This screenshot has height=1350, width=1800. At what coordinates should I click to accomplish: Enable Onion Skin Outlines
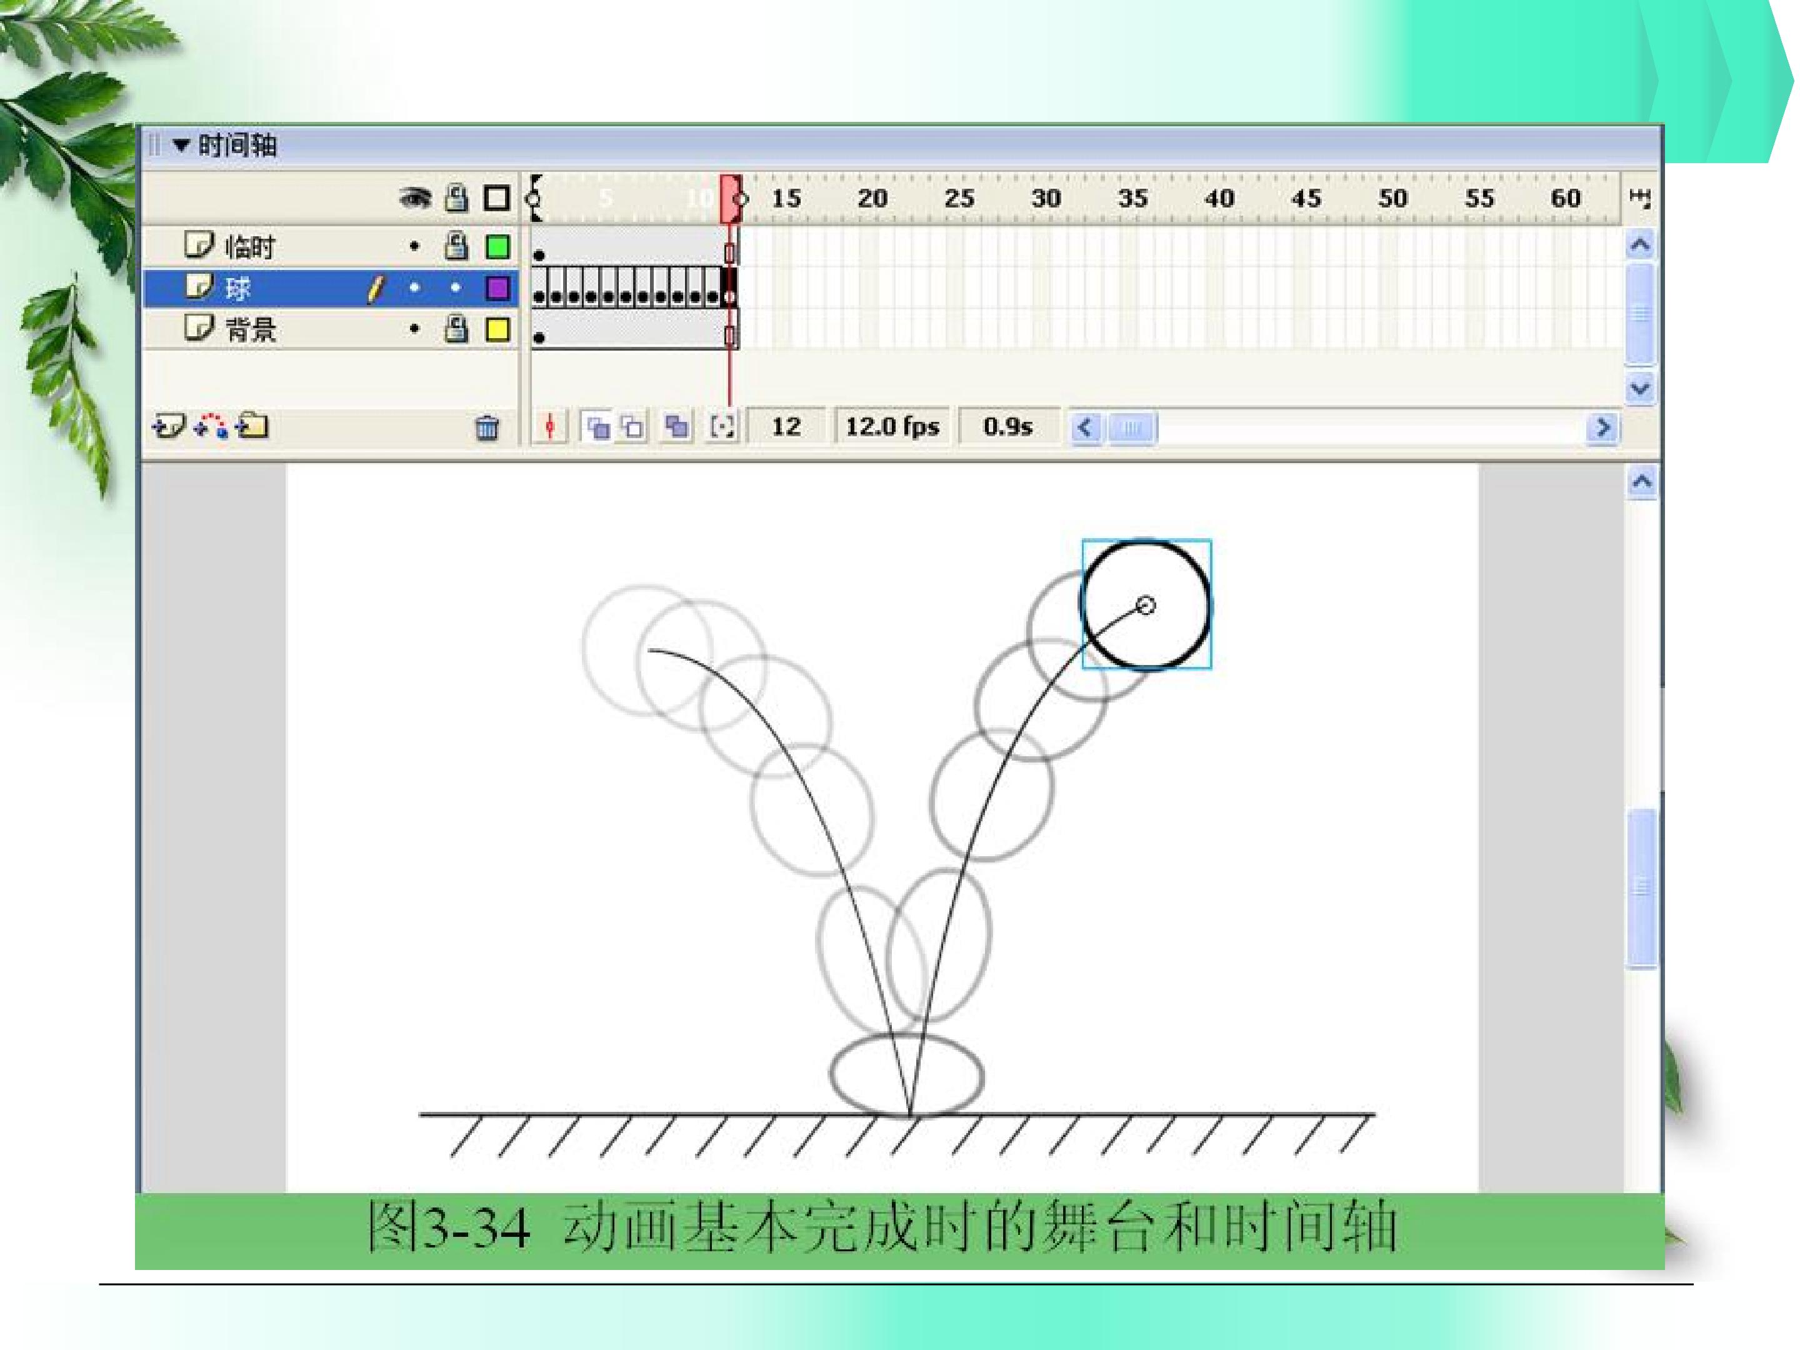[x=633, y=426]
